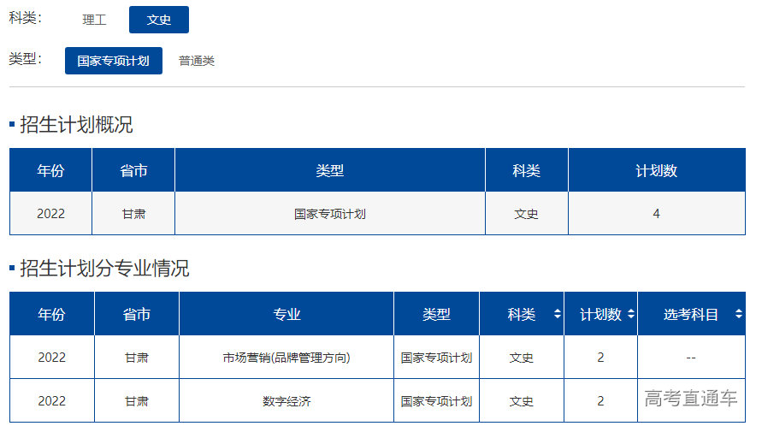Click 年份 header in the overview table

click(50, 170)
